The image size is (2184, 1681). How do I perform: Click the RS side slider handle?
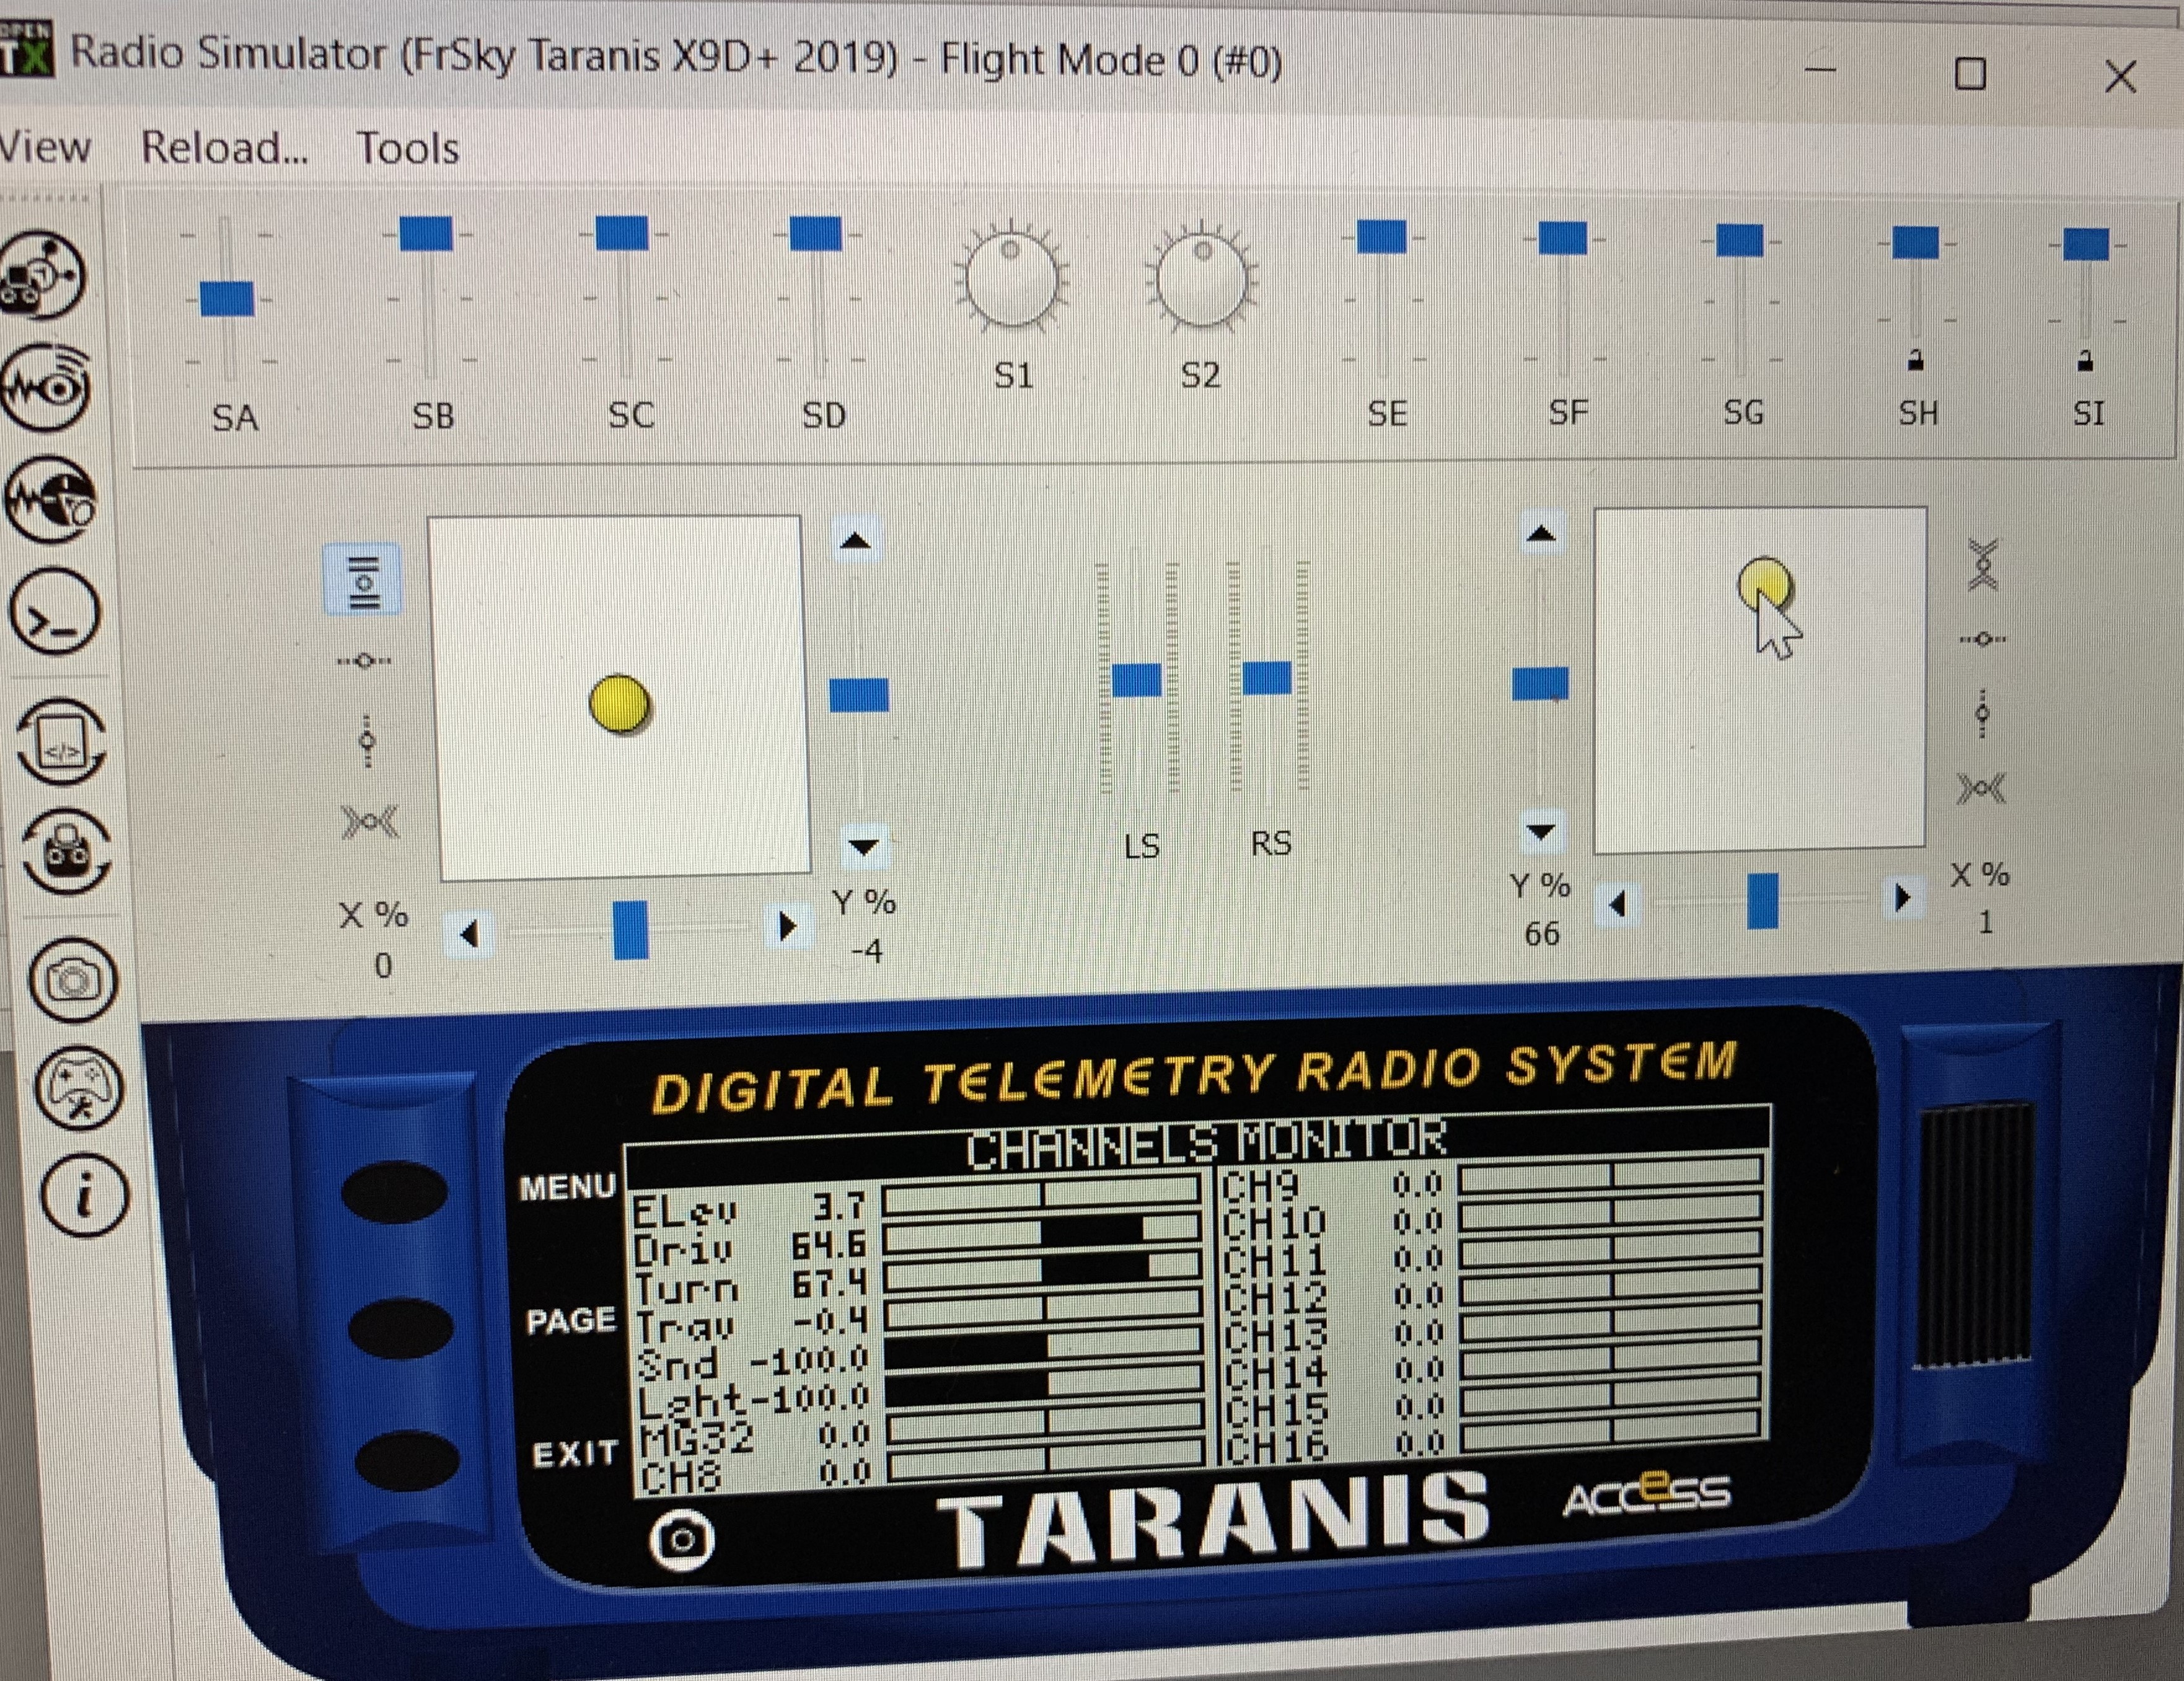coord(1267,677)
